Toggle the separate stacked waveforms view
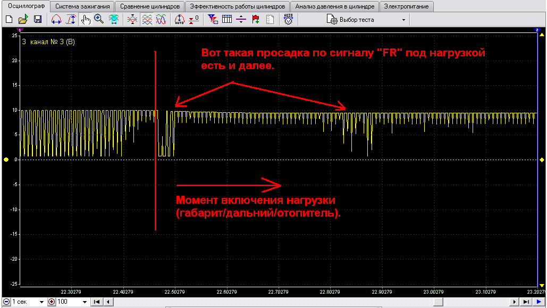 click(147, 19)
